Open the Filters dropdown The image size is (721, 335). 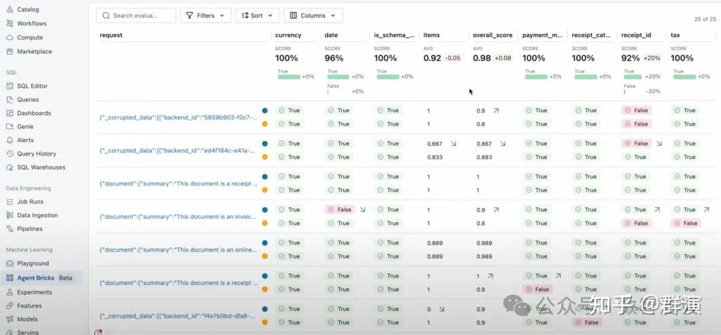pos(206,15)
